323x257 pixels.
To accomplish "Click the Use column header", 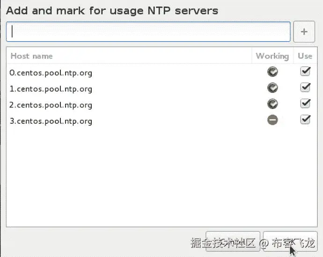I will (x=305, y=56).
